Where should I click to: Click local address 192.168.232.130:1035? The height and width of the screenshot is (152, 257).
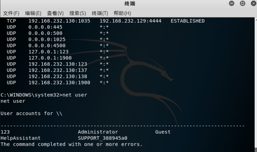pos(59,21)
